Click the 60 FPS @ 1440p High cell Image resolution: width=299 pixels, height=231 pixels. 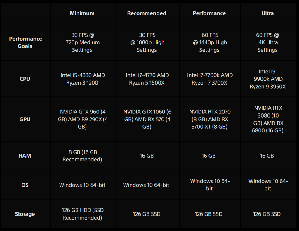[x=209, y=42]
